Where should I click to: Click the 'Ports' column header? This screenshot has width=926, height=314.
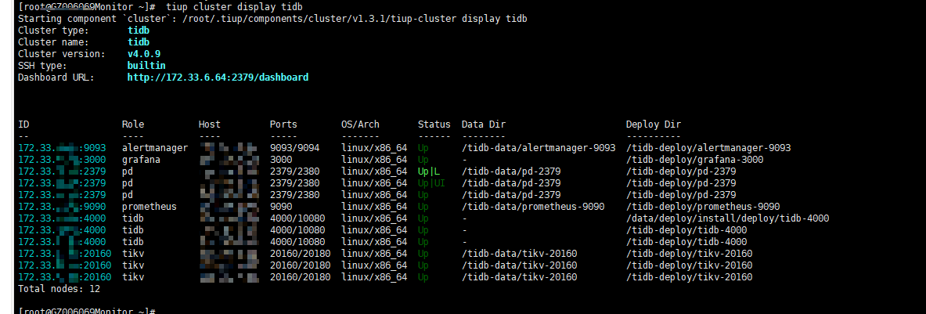pyautogui.click(x=283, y=125)
